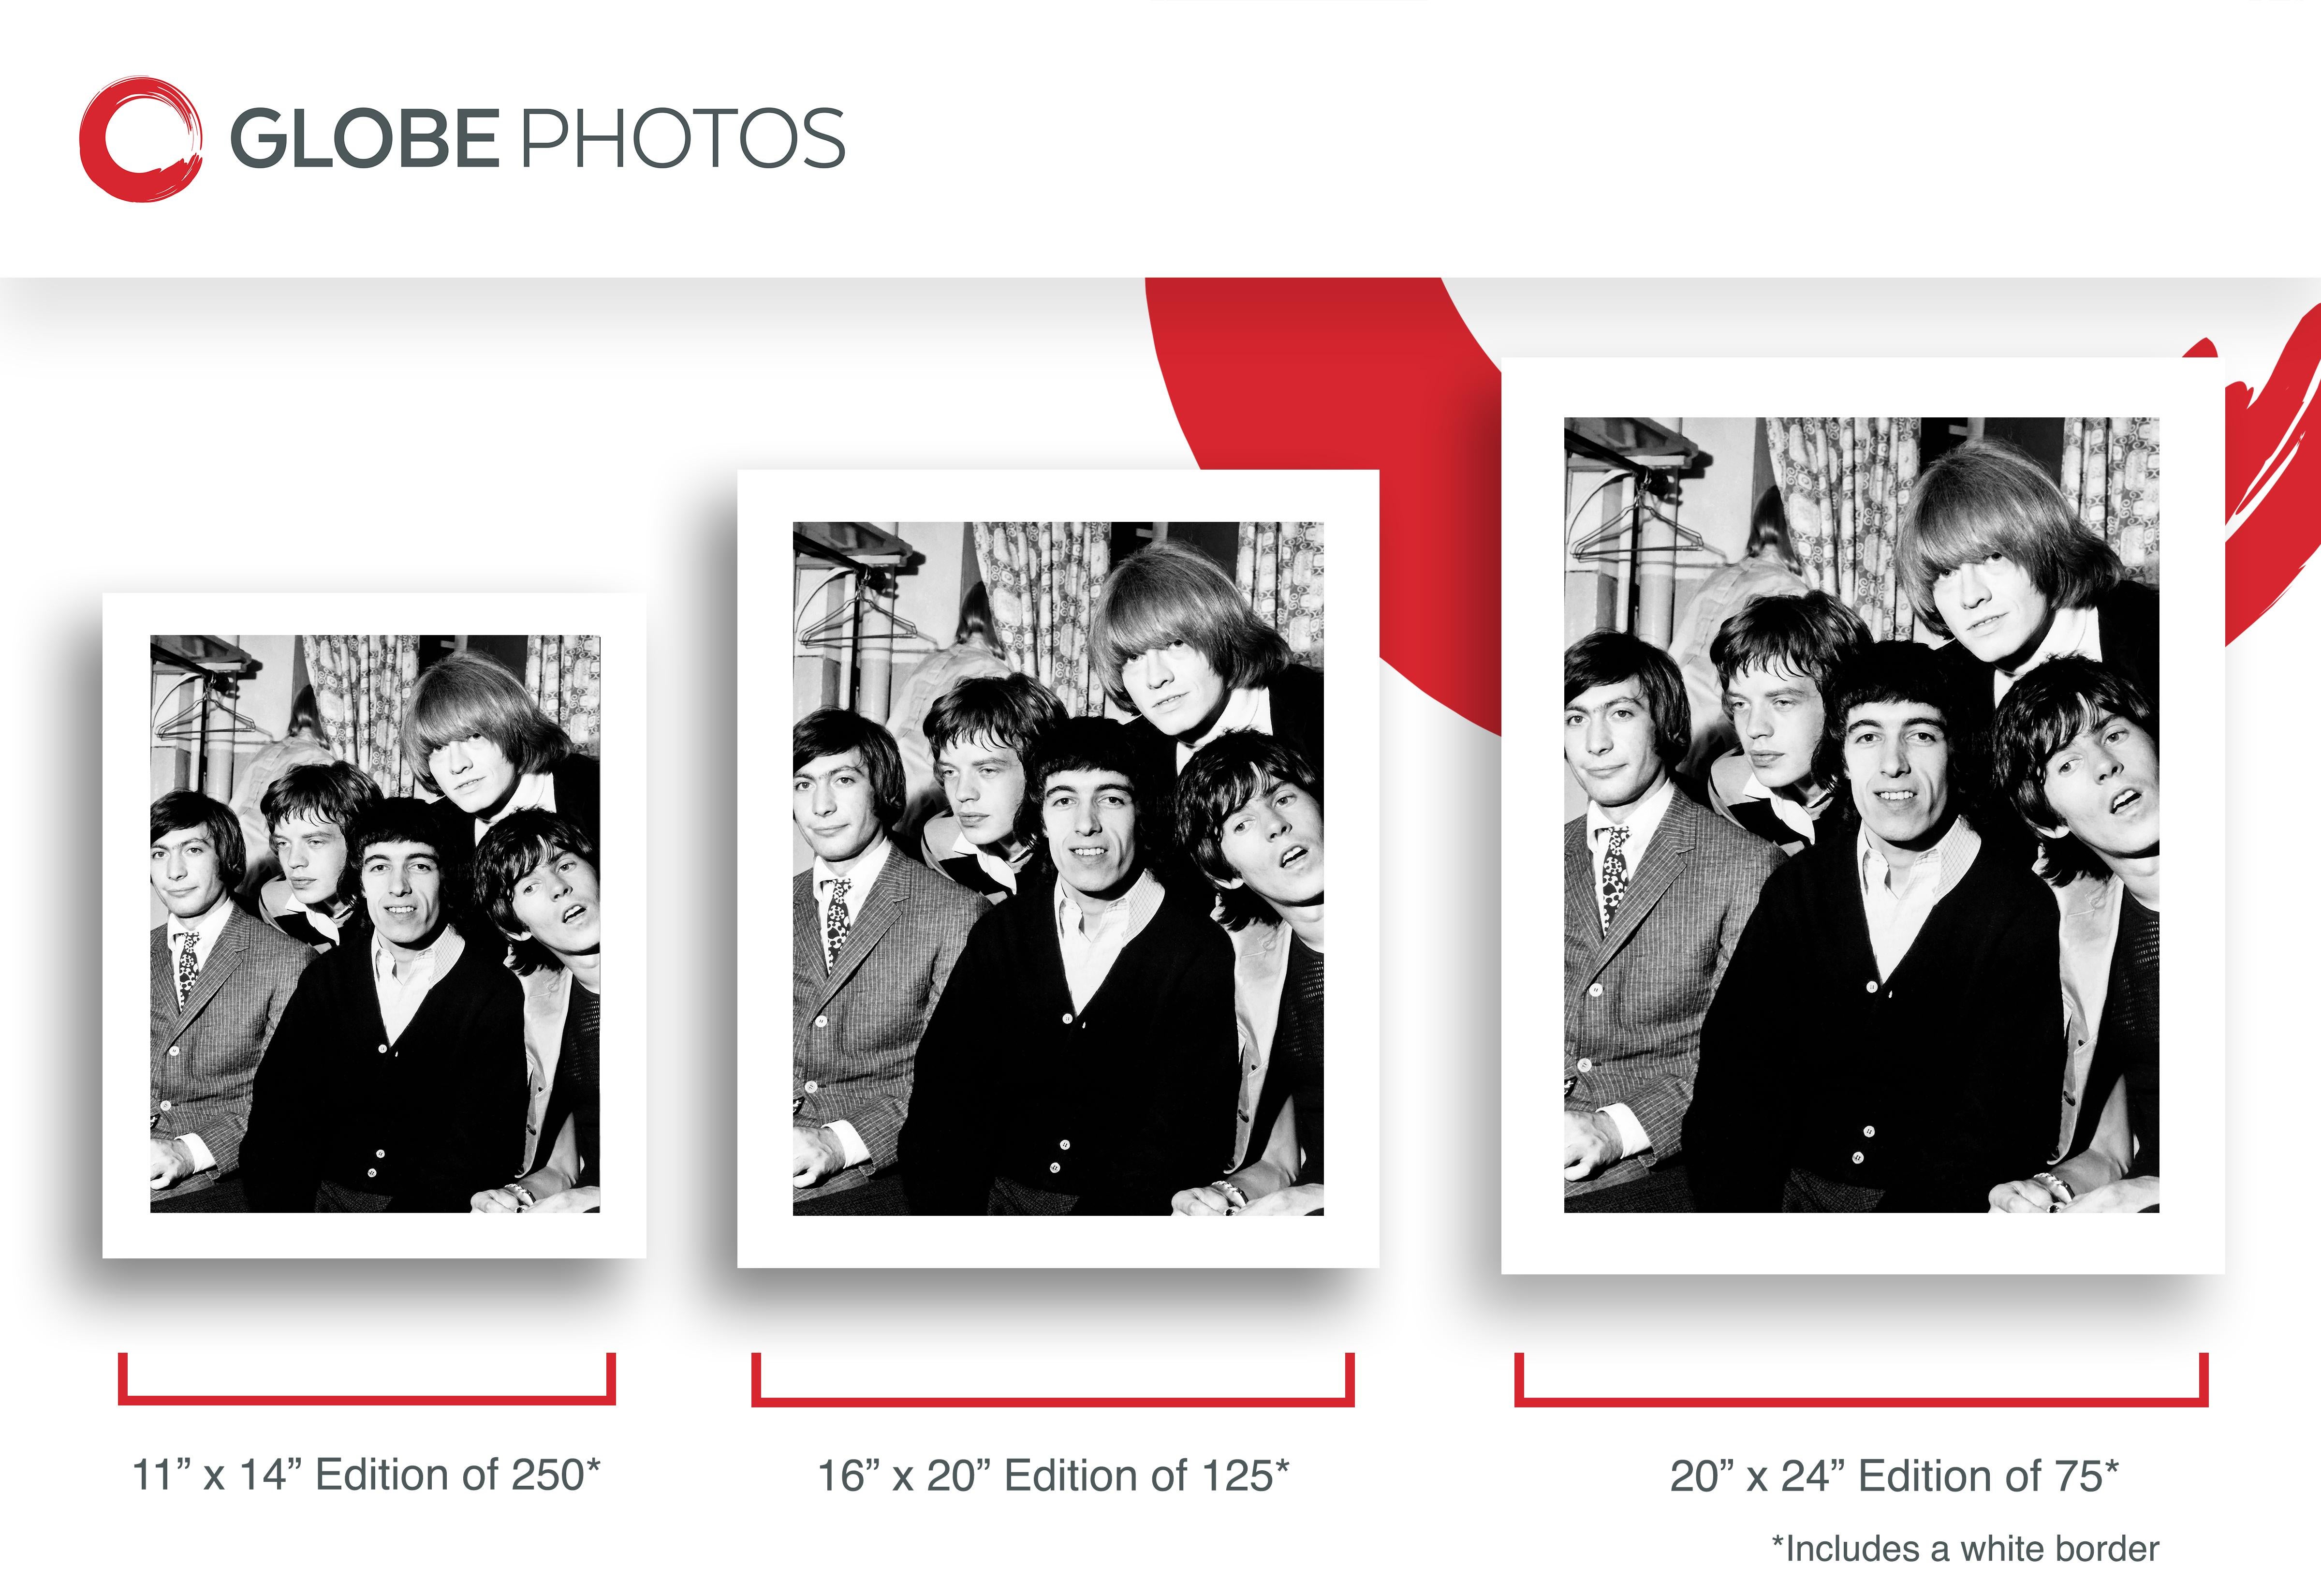Screen dimensions: 2321x1596
Task: Click the "Includes a white border" footnote
Action: pos(1964,1549)
